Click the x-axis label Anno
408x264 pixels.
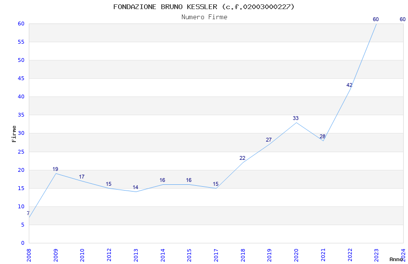tap(396, 259)
